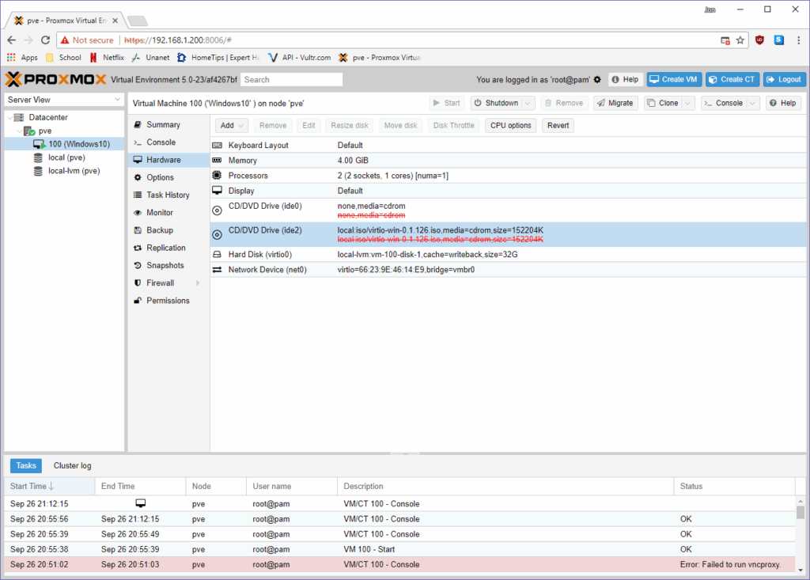Open the VM Console section
Image resolution: width=810 pixels, height=580 pixels.
(x=168, y=142)
